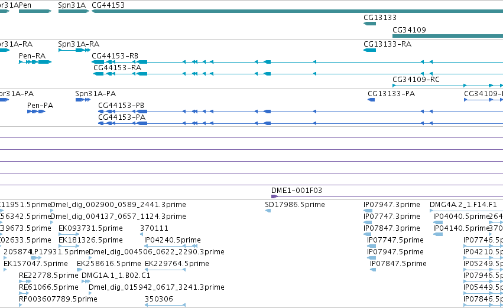Click the Pen-PA protein label
This screenshot has height=308, width=503.
[40, 106]
